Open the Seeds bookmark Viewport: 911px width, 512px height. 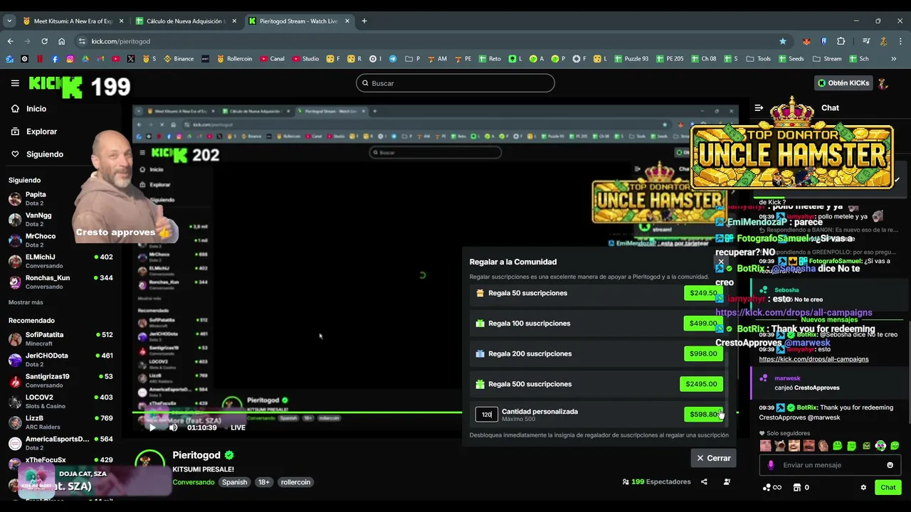(791, 59)
